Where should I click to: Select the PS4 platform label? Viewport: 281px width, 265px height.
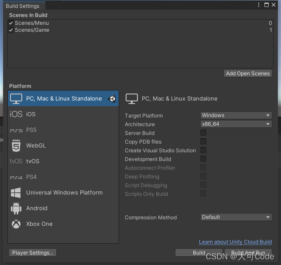(31, 177)
